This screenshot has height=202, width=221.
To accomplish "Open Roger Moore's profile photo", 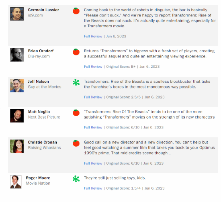I will [16, 182].
